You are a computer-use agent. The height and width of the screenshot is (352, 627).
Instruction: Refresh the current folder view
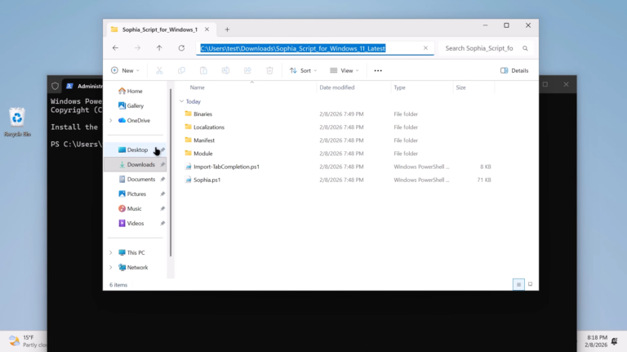click(181, 48)
